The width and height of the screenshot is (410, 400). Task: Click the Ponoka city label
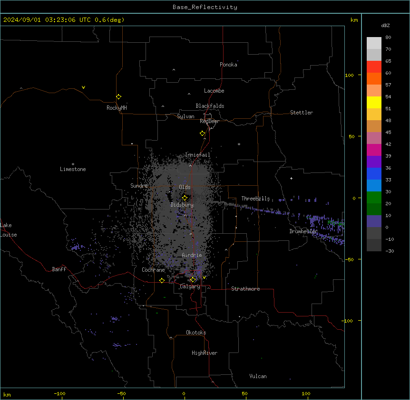tap(228, 65)
